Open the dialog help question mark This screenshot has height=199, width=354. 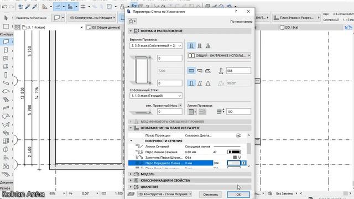tap(236, 11)
